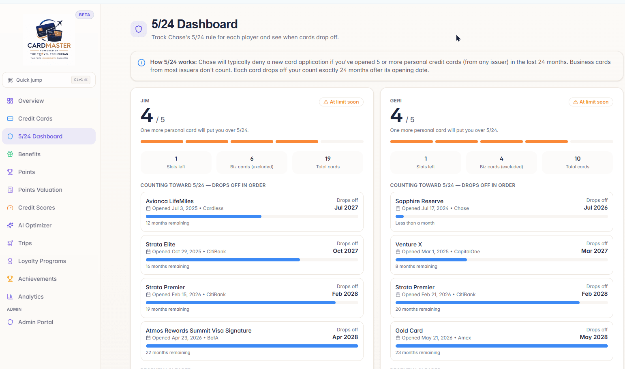Click Jim's orange 4/5 segmented progress bar
Viewport: 625px width, 369px height.
252,142
